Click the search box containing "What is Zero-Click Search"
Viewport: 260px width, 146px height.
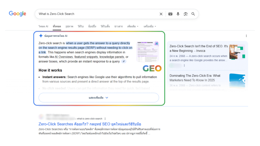click(x=96, y=14)
